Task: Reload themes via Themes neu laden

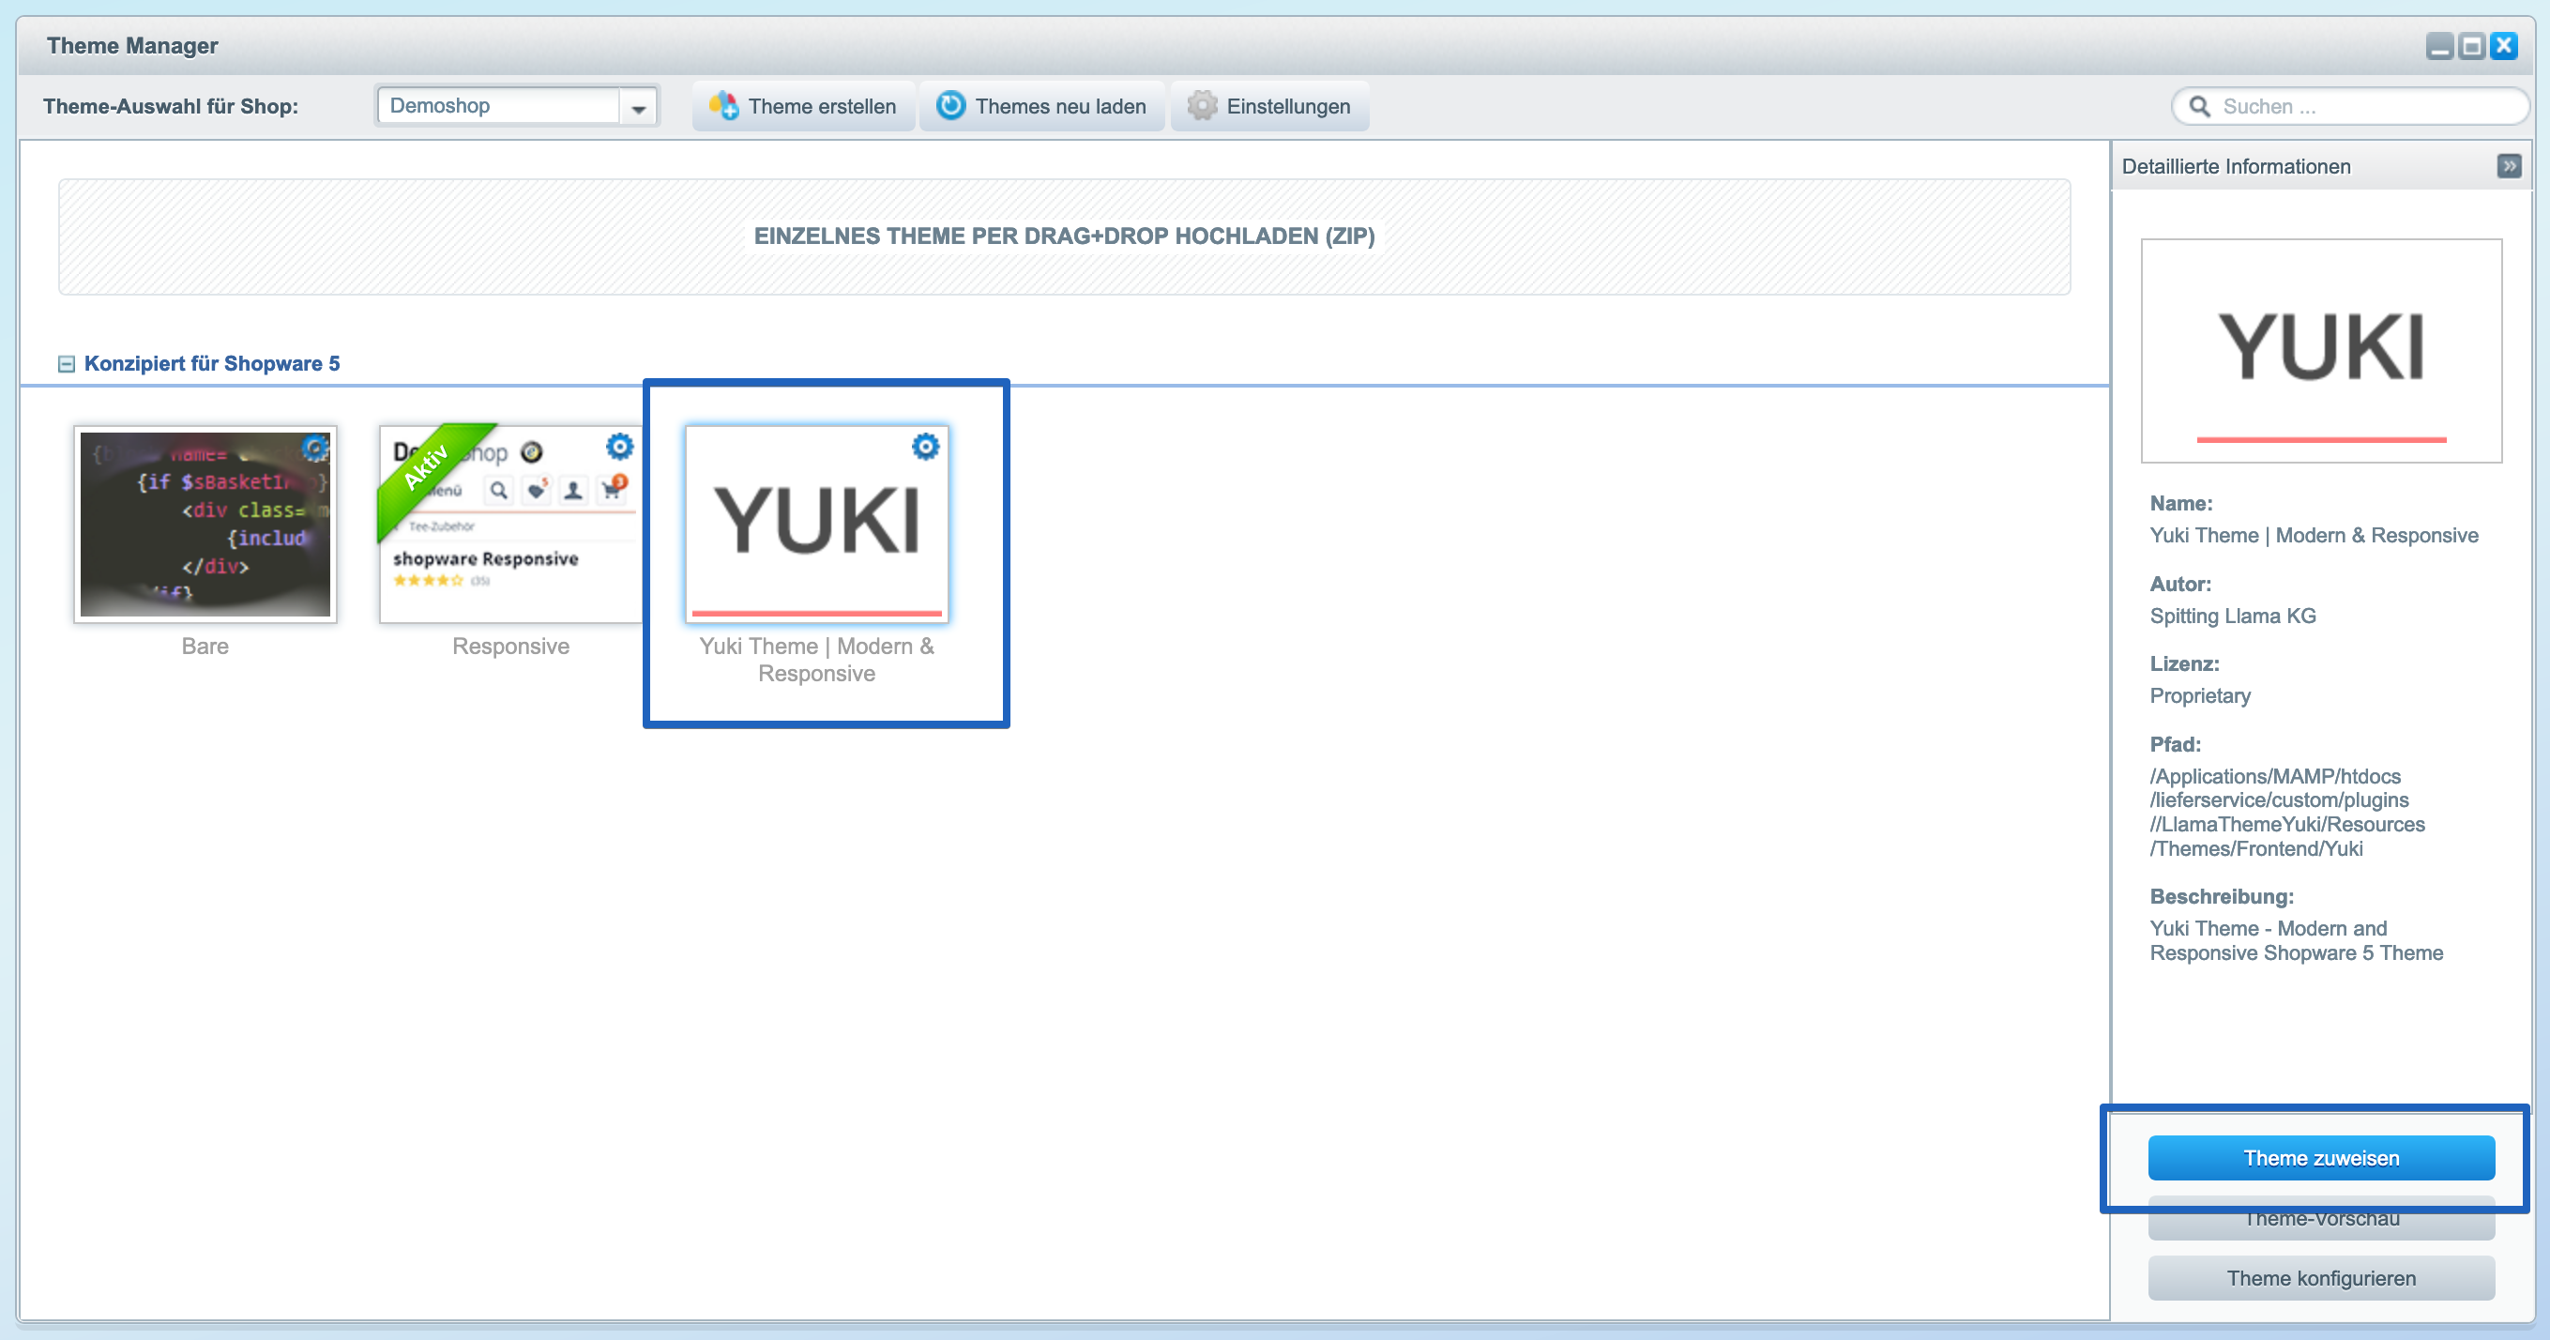Action: tap(1041, 106)
